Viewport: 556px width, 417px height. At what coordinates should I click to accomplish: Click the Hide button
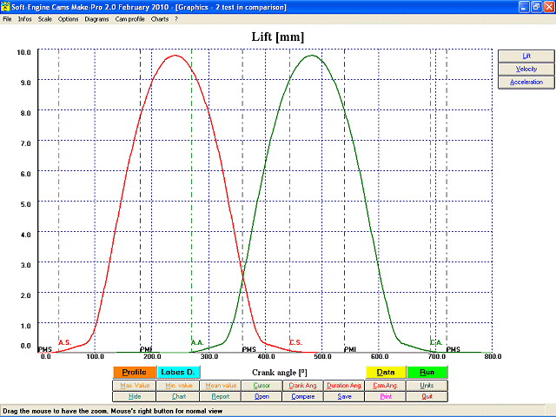click(135, 396)
